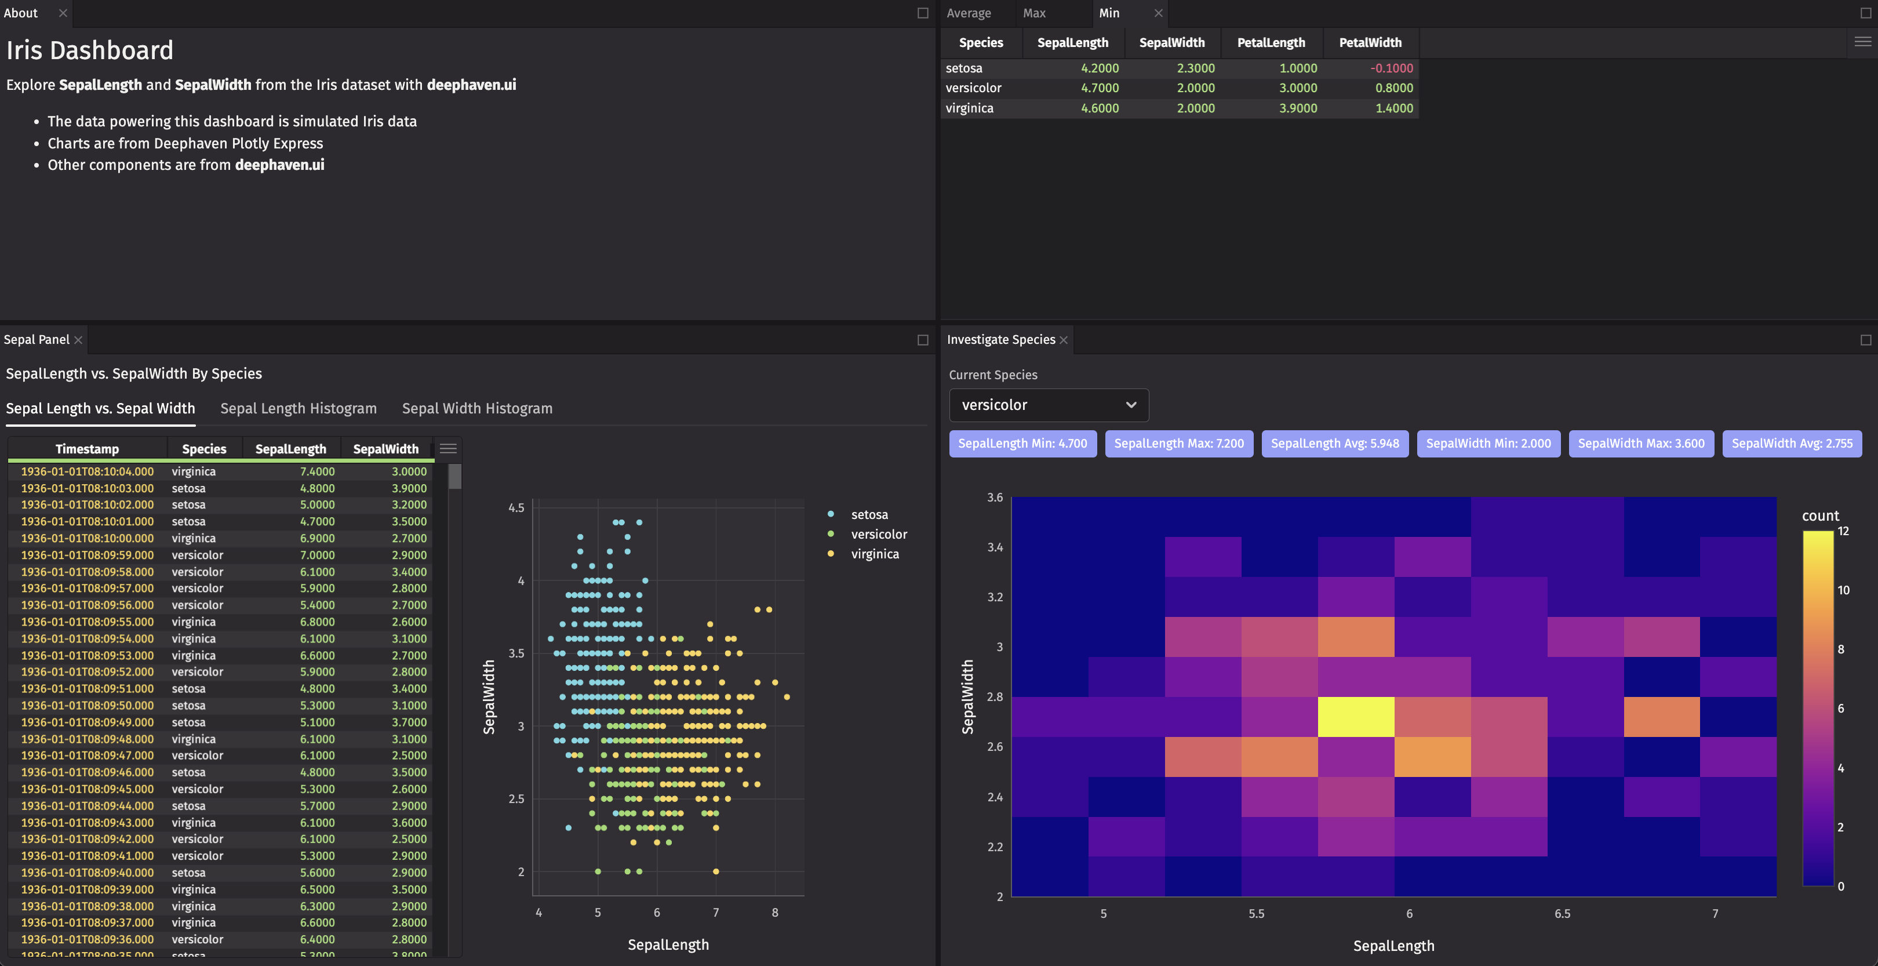1878x966 pixels.
Task: Click the SepalLength Max: 7.200 badge
Action: tap(1178, 443)
